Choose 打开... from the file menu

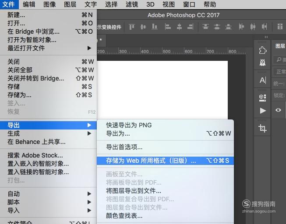[48, 23]
